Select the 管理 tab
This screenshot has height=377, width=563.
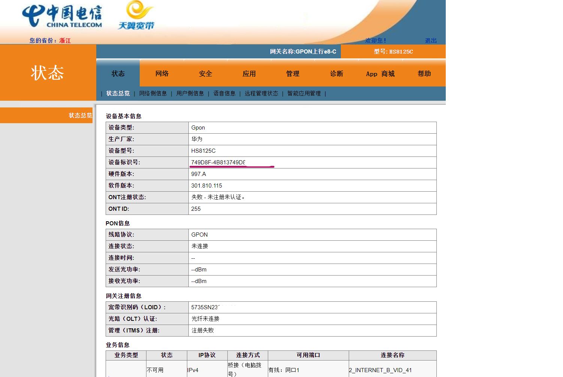[x=293, y=74]
